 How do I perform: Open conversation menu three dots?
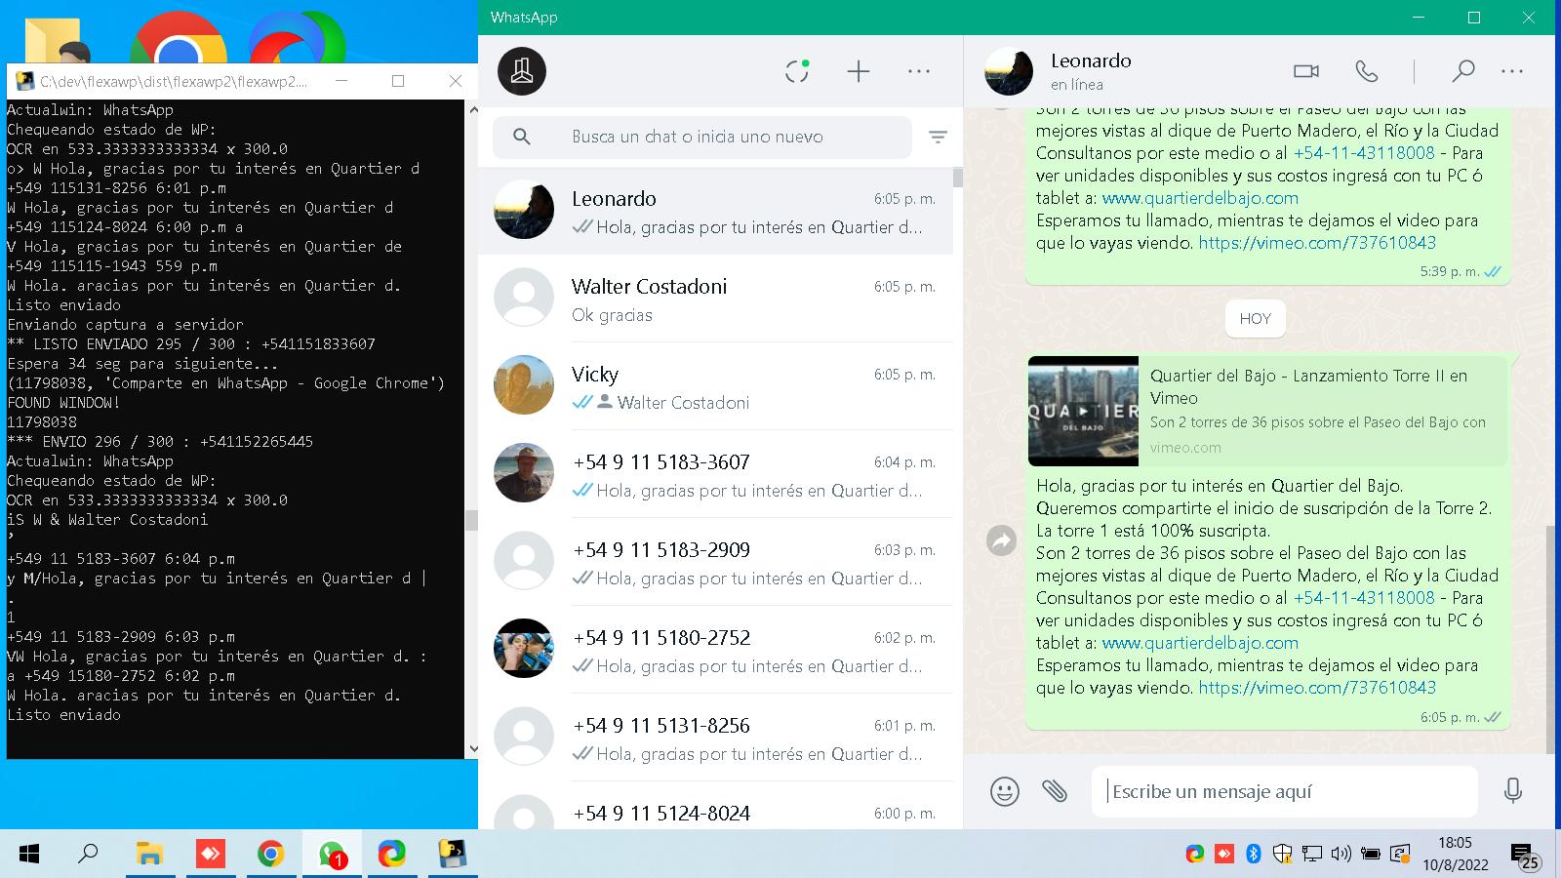tap(1512, 71)
